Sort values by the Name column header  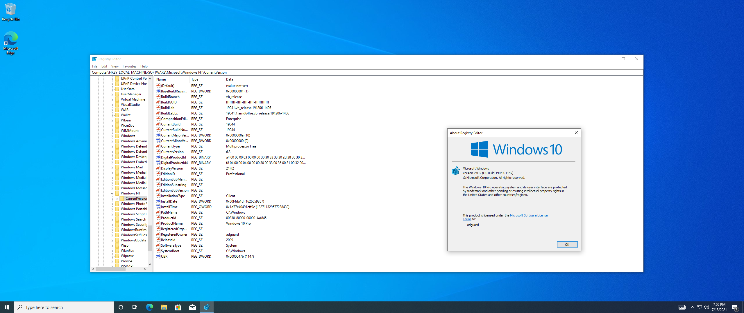tap(172, 79)
